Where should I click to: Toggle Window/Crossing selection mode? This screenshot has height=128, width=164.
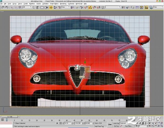click(x=46, y=7)
